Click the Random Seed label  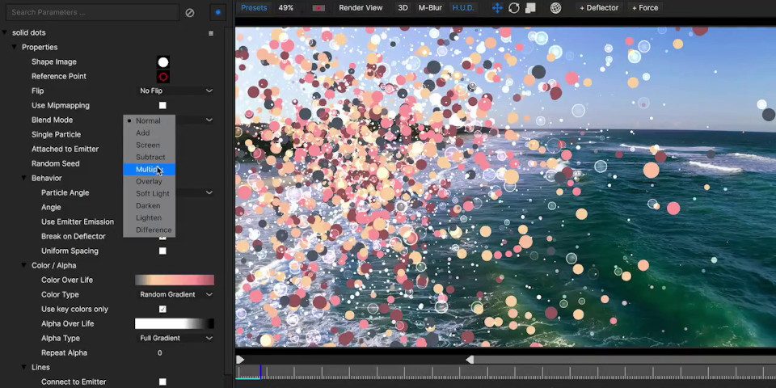coord(56,163)
